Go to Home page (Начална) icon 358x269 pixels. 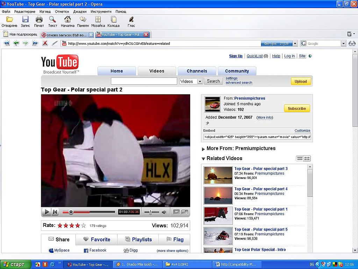point(67,20)
